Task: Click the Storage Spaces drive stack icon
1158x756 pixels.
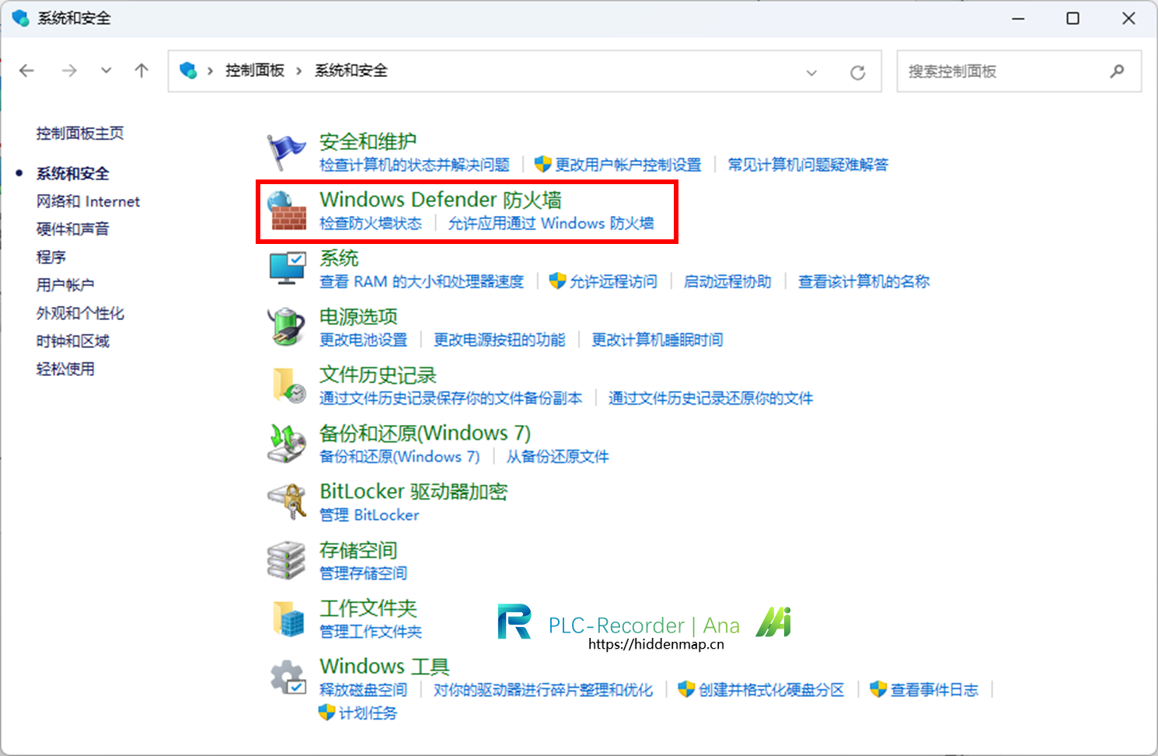Action: (287, 560)
